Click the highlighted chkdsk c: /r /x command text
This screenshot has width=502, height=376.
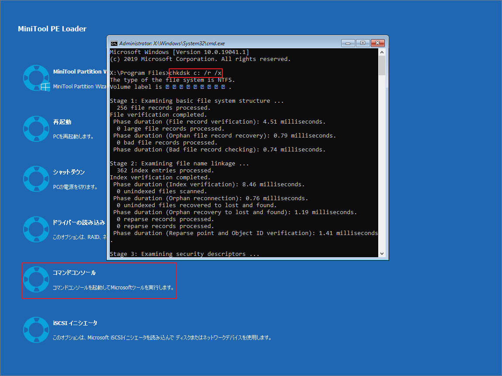pyautogui.click(x=196, y=73)
